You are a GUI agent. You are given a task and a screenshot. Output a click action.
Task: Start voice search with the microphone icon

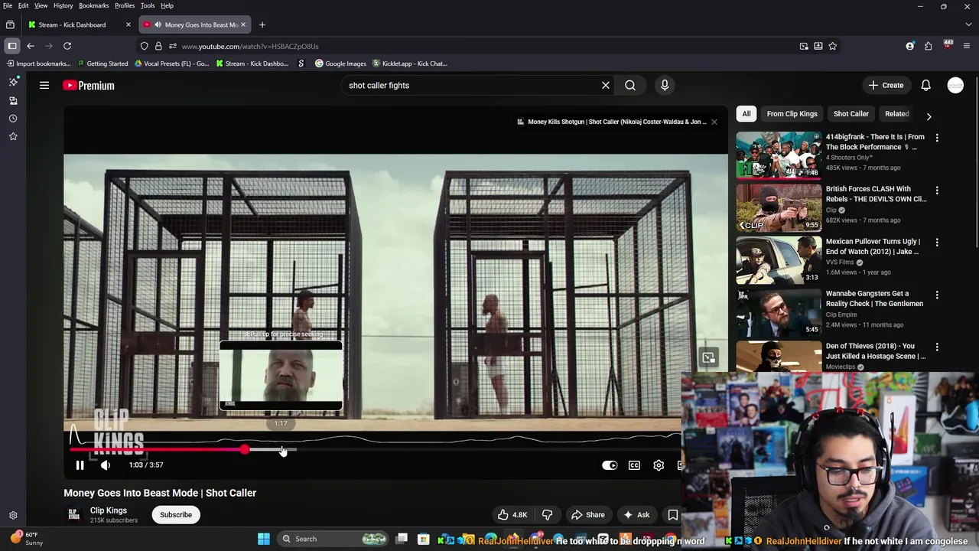[665, 86]
